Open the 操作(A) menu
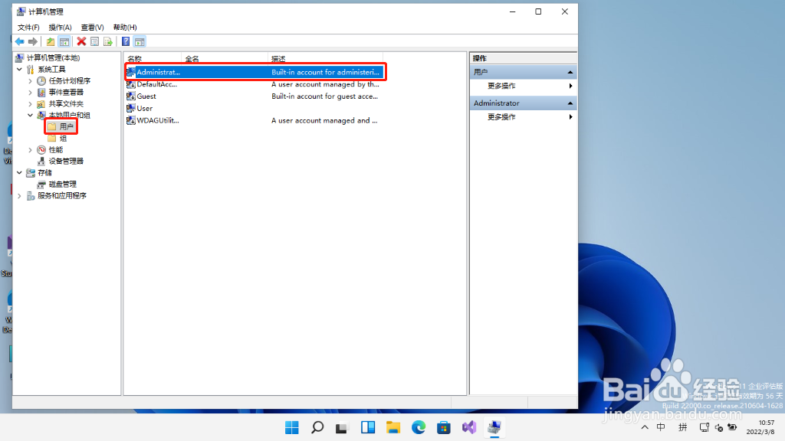This screenshot has width=785, height=441. tap(60, 27)
